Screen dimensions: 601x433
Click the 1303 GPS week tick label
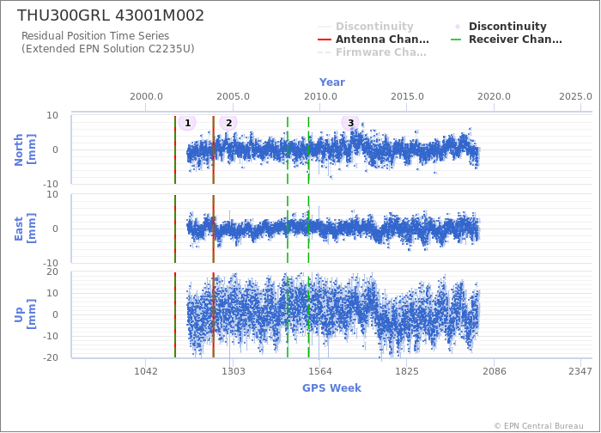click(x=233, y=371)
